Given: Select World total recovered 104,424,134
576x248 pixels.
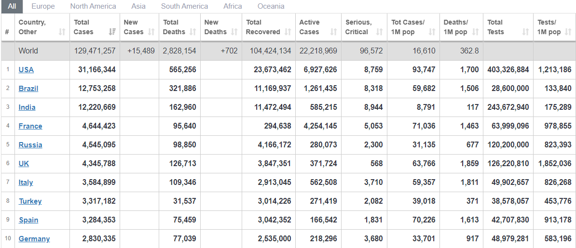Looking at the screenshot, I should pyautogui.click(x=270, y=51).
